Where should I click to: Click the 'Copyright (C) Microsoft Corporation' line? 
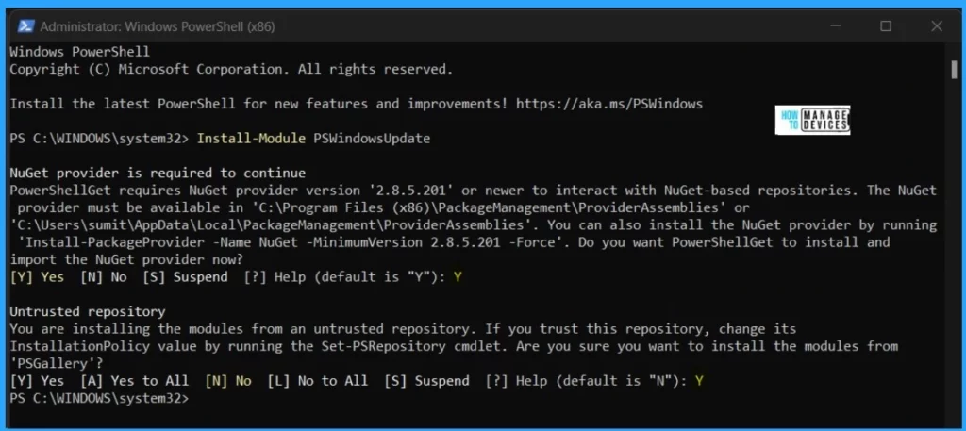point(232,69)
